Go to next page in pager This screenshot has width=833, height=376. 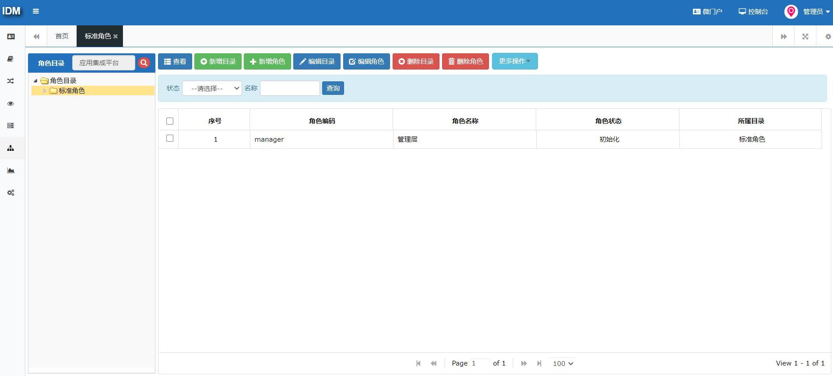point(524,363)
